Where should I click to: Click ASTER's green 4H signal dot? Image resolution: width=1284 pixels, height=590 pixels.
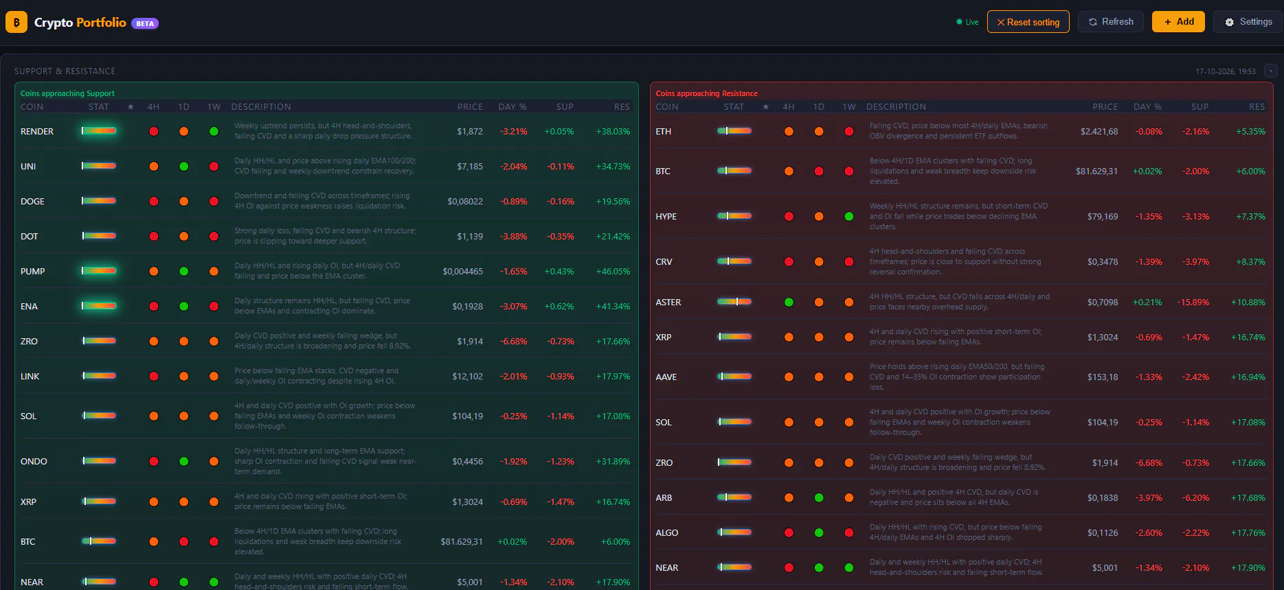coord(789,302)
